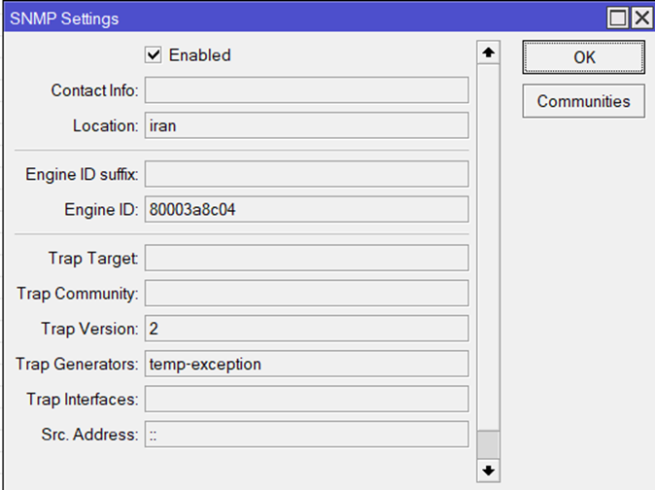Screen dimensions: 655x490
Task: Open the Communities window
Action: point(583,101)
